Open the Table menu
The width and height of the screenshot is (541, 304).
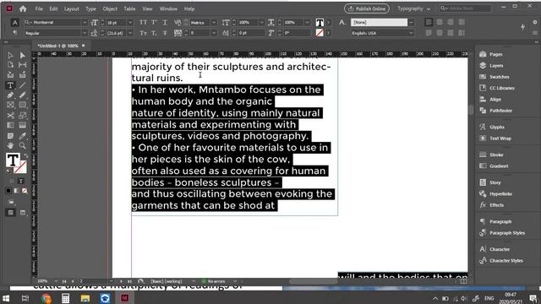[x=129, y=8]
